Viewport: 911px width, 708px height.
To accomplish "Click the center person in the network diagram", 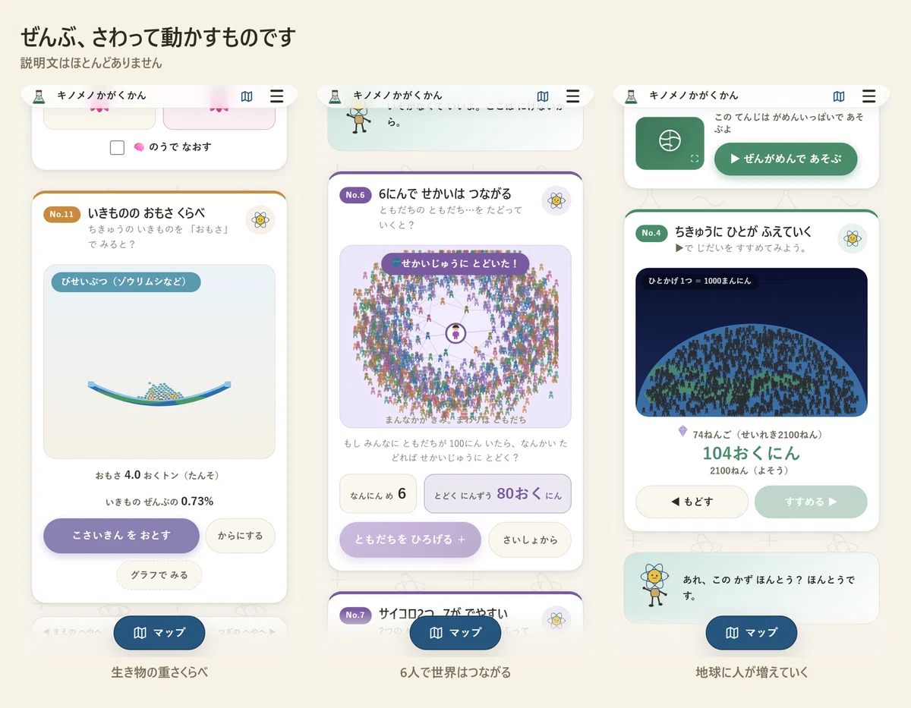I will (x=455, y=332).
